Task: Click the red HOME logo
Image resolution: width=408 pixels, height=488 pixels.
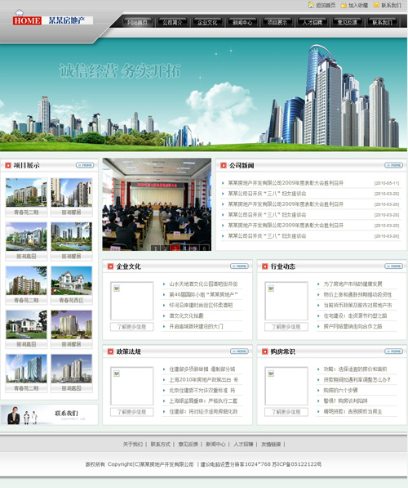Action: click(x=27, y=20)
